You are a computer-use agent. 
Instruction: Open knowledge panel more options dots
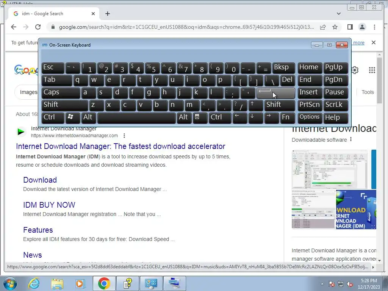(x=350, y=139)
